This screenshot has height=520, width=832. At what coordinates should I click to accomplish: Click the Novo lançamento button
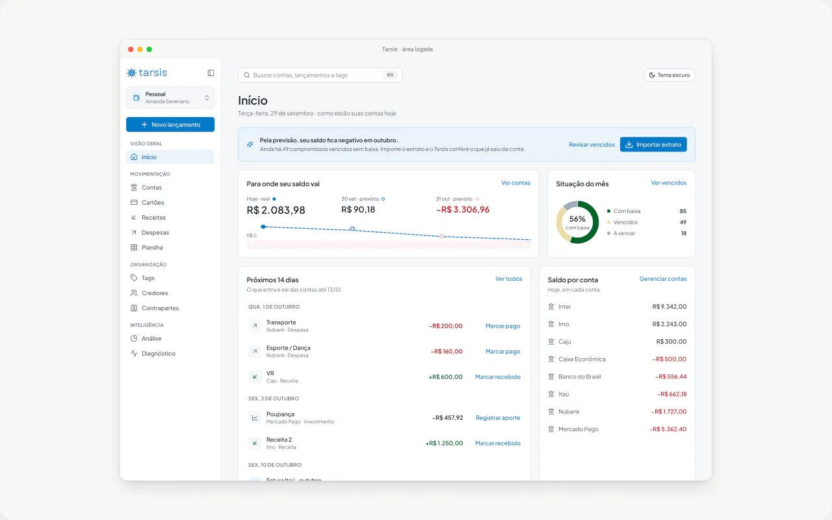(x=170, y=124)
